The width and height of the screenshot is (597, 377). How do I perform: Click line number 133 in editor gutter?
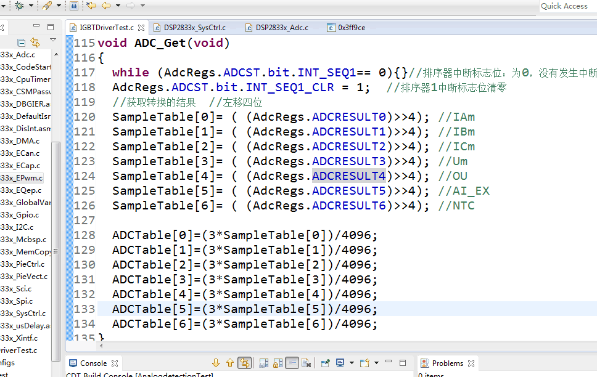click(x=84, y=309)
